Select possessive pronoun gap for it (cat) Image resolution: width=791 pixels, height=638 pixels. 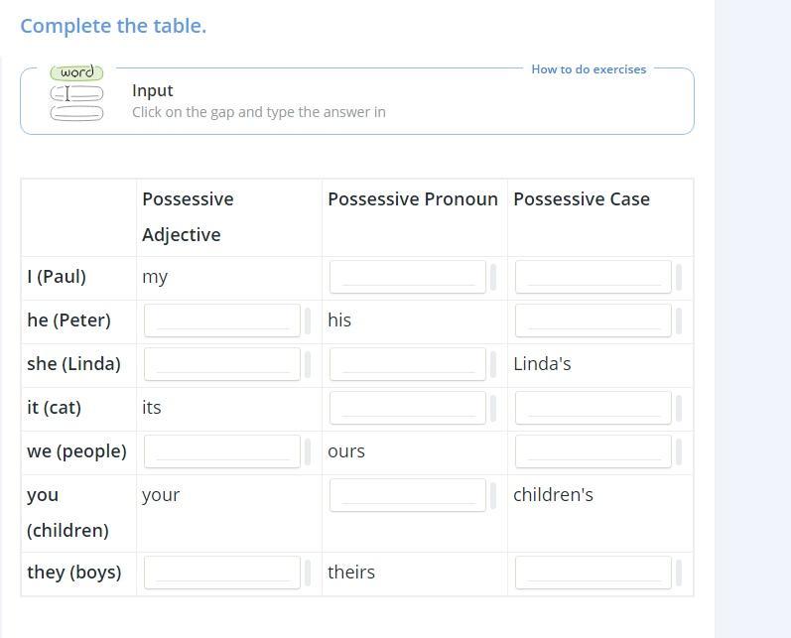tap(408, 408)
